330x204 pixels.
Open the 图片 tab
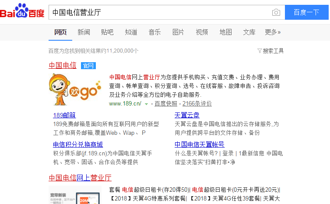tap(178, 32)
